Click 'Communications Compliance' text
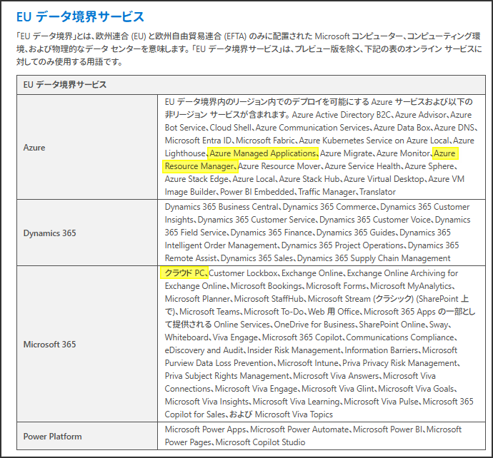Image resolution: width=493 pixels, height=458 pixels. click(x=400, y=337)
